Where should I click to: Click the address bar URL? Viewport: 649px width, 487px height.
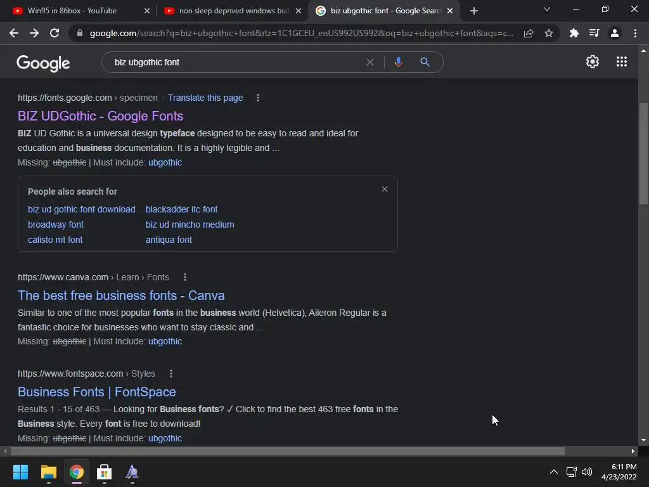(x=301, y=33)
